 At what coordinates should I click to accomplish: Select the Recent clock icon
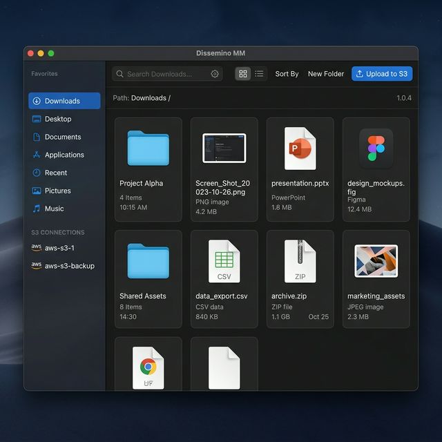(37, 173)
